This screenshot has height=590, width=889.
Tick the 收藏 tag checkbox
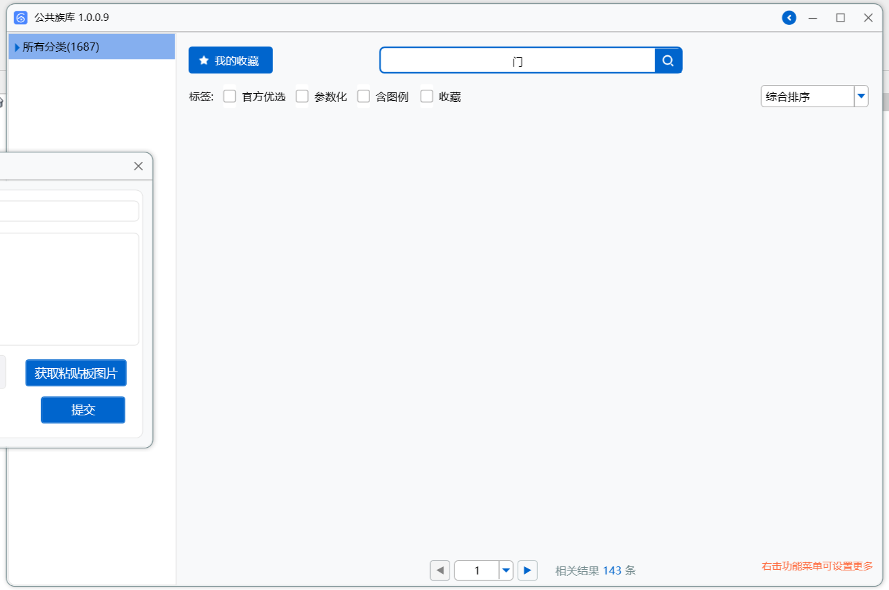pyautogui.click(x=427, y=96)
